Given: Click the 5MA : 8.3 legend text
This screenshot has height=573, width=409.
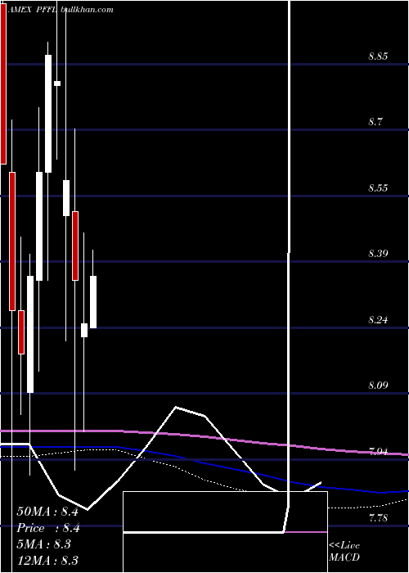Looking at the screenshot, I should pos(44,544).
